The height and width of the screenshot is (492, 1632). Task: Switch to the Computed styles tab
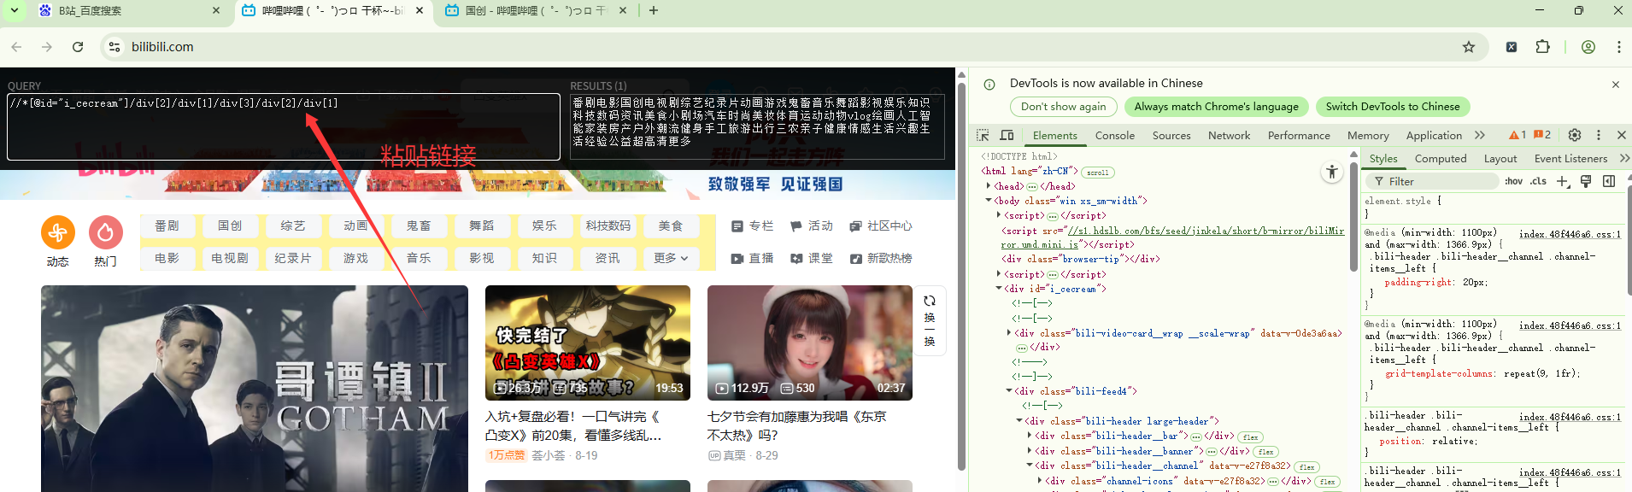coord(1441,158)
